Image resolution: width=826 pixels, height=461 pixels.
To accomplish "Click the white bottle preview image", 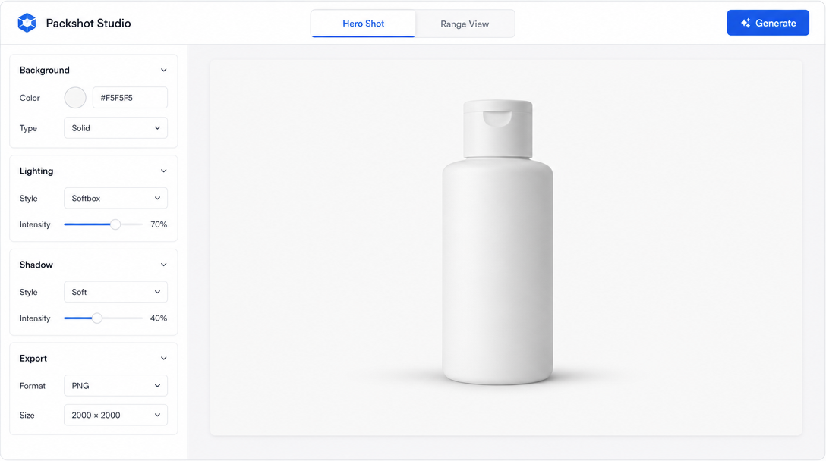I will [x=498, y=242].
